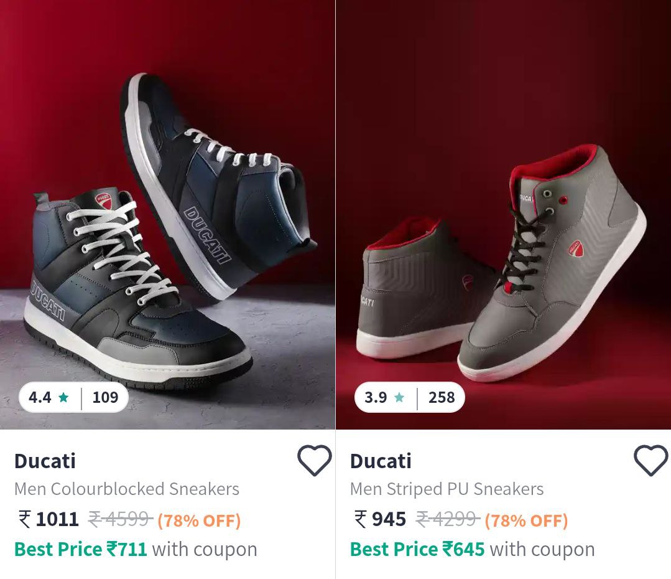Click the star icon in the 3.9 rating badge
This screenshot has width=671, height=579.
pyautogui.click(x=400, y=397)
